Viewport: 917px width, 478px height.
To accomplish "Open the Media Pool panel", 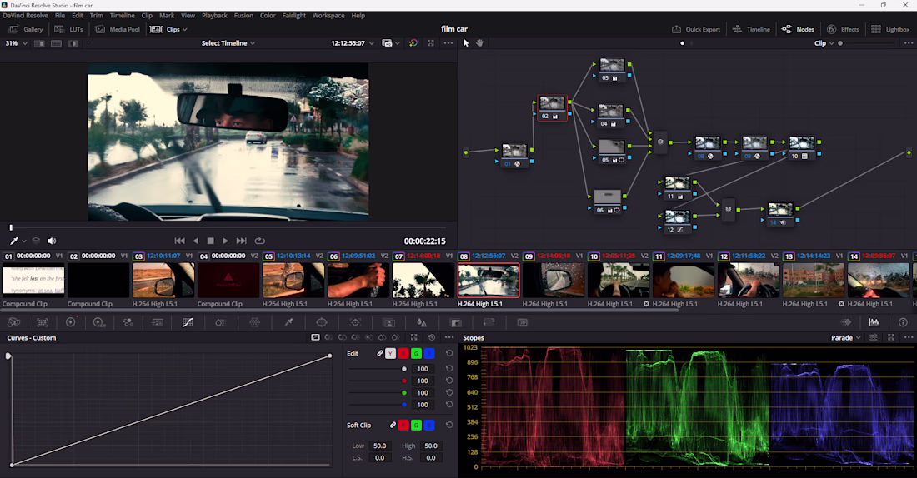I will [x=118, y=29].
